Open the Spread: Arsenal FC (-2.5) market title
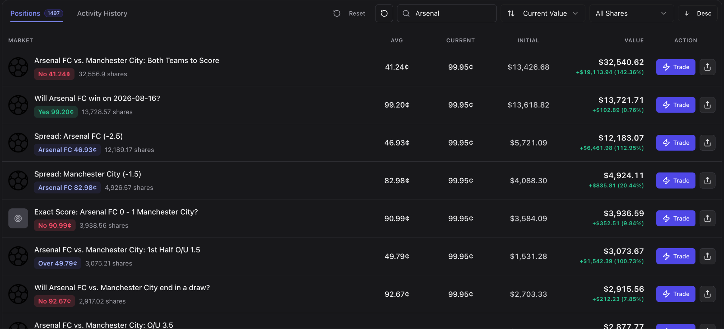 [78, 136]
